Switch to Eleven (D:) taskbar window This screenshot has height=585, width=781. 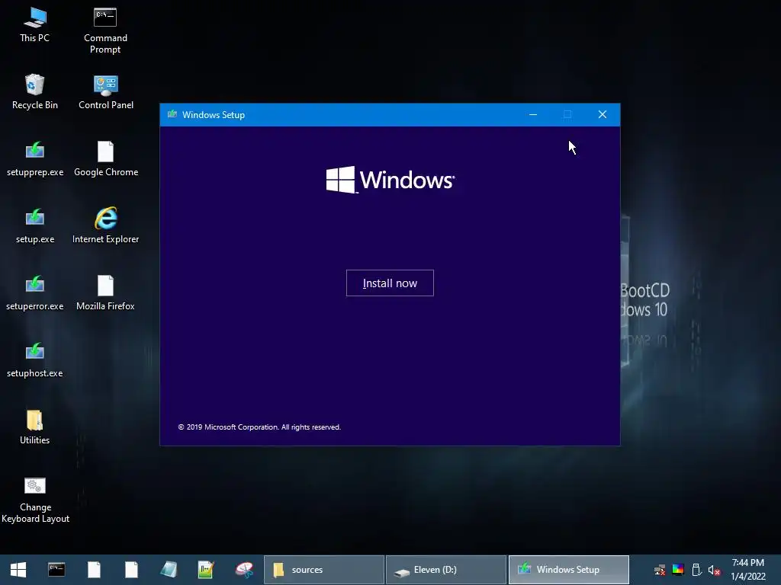[445, 570]
